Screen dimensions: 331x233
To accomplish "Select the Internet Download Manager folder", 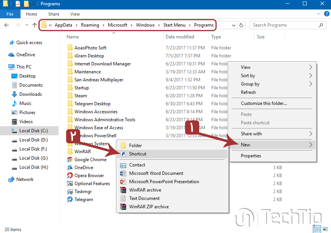I will (103, 64).
